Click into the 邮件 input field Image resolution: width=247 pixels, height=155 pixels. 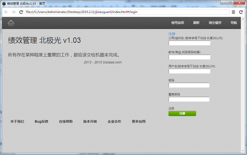(189, 57)
